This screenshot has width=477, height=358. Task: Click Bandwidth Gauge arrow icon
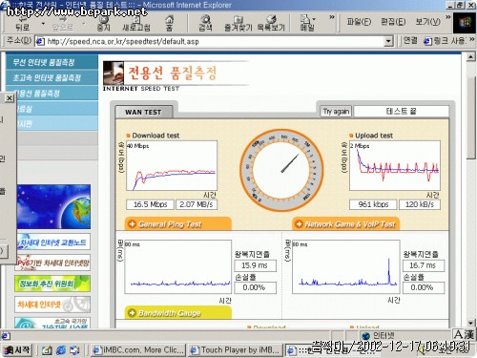pyautogui.click(x=132, y=313)
